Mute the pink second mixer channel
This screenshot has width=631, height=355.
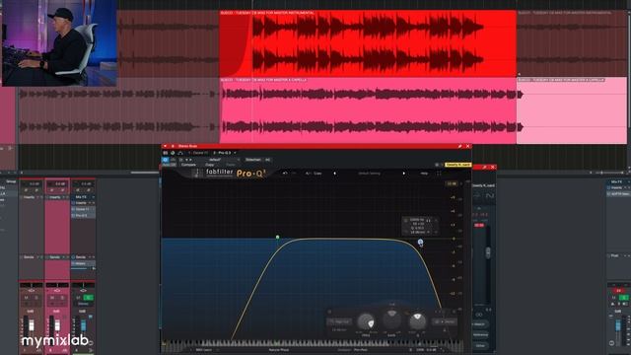coord(52,298)
